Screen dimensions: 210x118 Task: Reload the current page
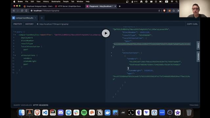[x=22, y=10]
